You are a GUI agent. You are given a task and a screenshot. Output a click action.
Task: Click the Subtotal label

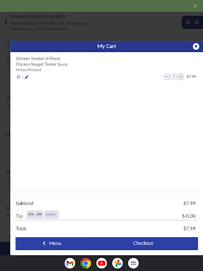tap(25, 203)
